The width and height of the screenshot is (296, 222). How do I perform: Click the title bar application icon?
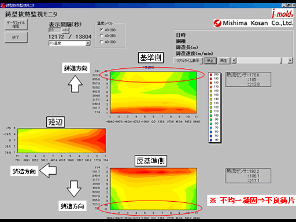[3, 5]
